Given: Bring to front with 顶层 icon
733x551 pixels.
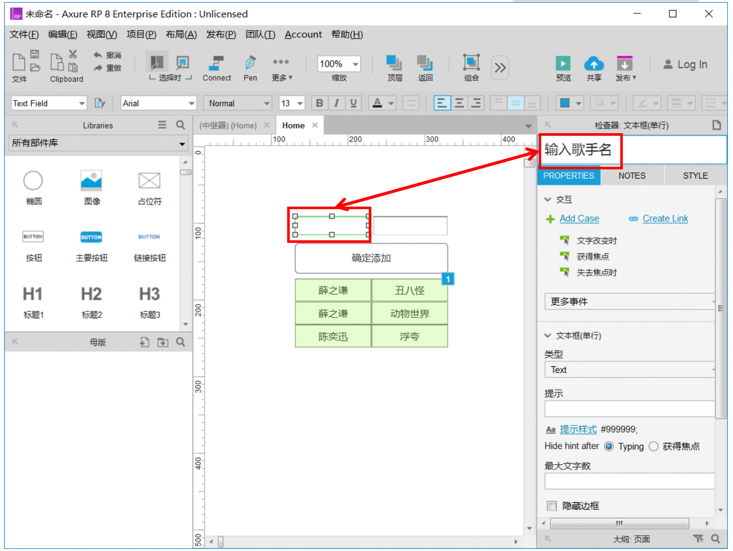Looking at the screenshot, I should 394,63.
